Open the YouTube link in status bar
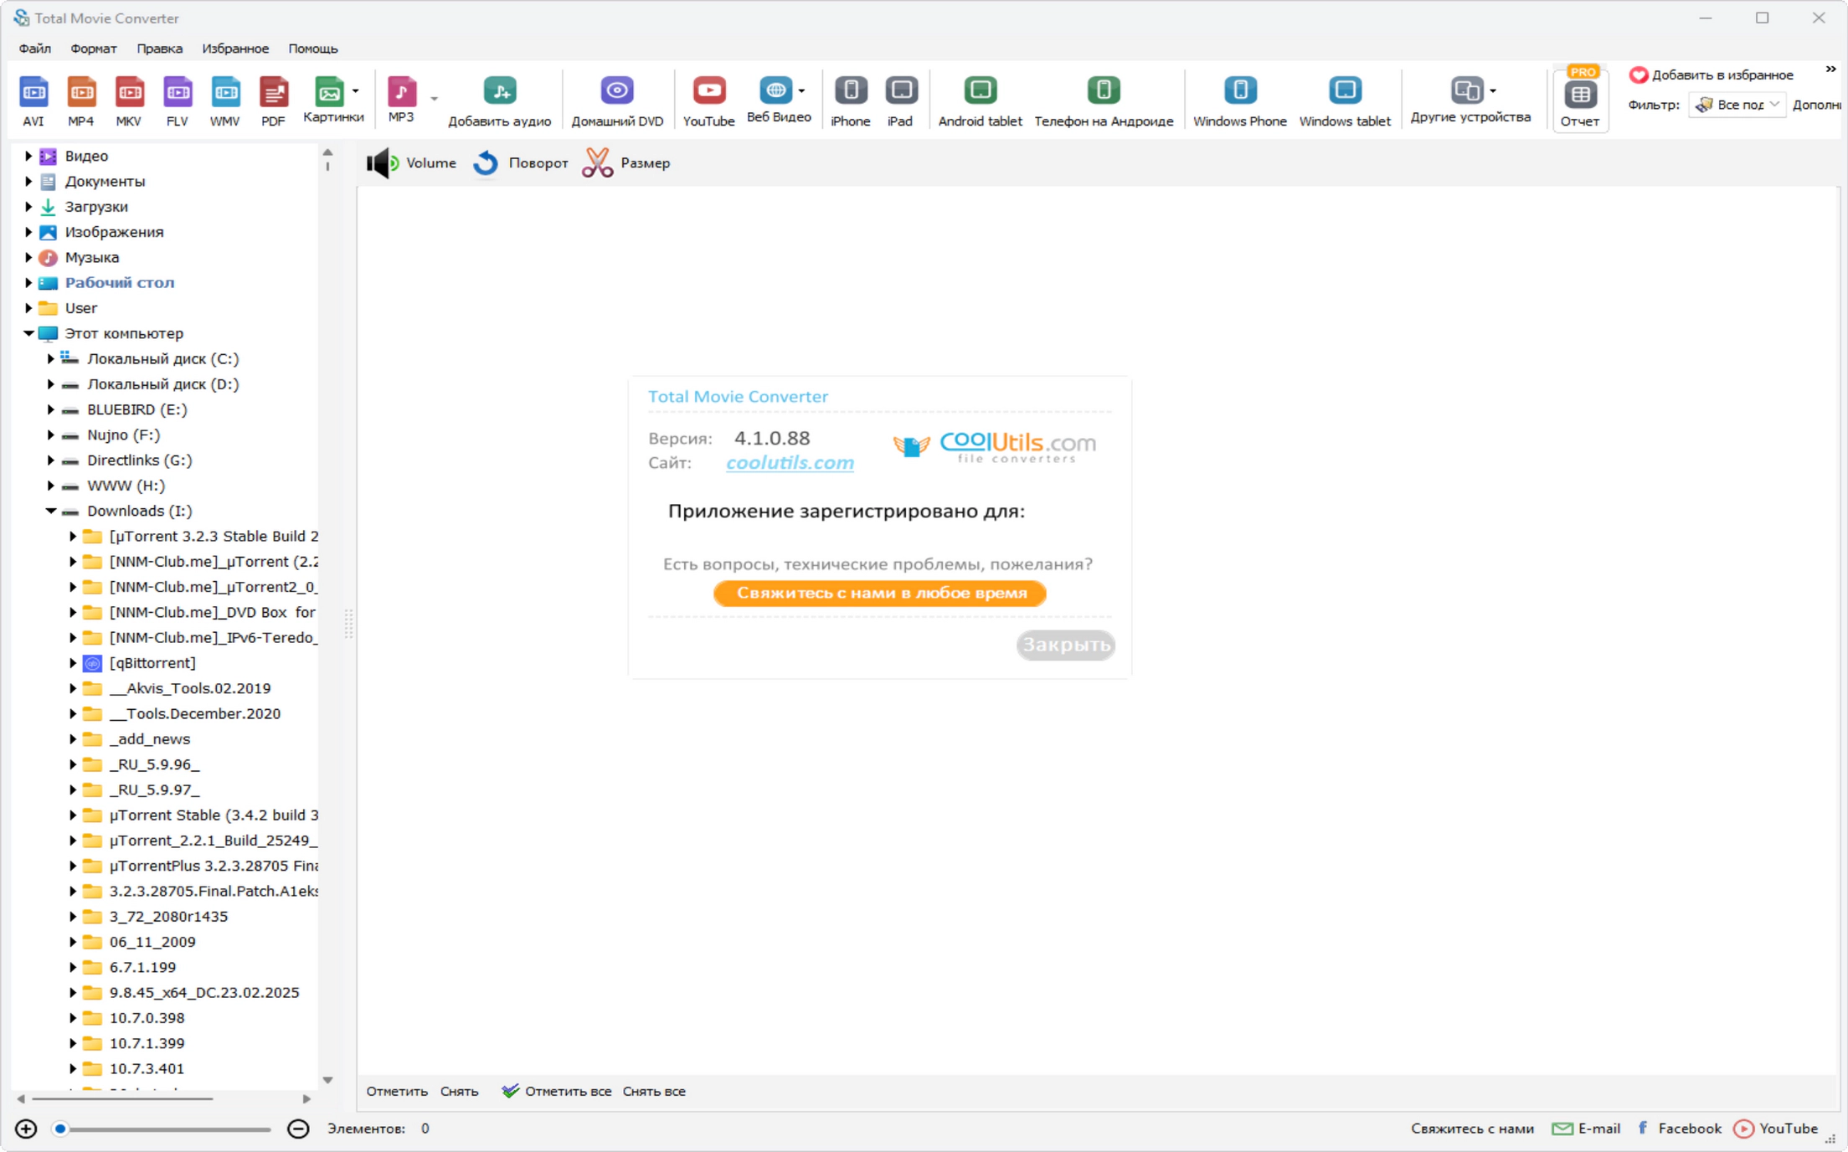Screen dimensions: 1848x1152 click(1776, 1129)
